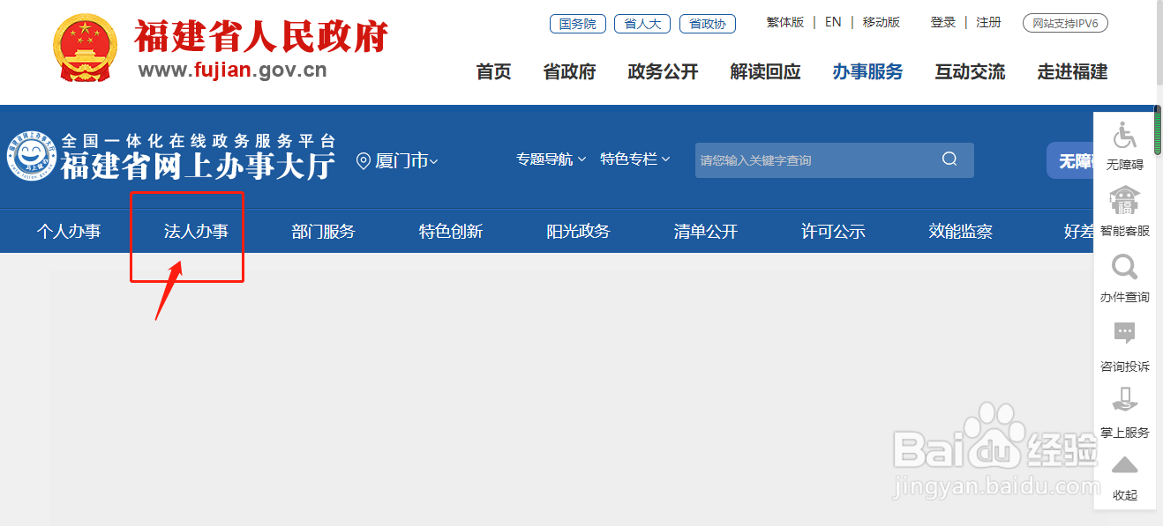Select the 效能监察 tab
The width and height of the screenshot is (1163, 526).
tap(961, 232)
